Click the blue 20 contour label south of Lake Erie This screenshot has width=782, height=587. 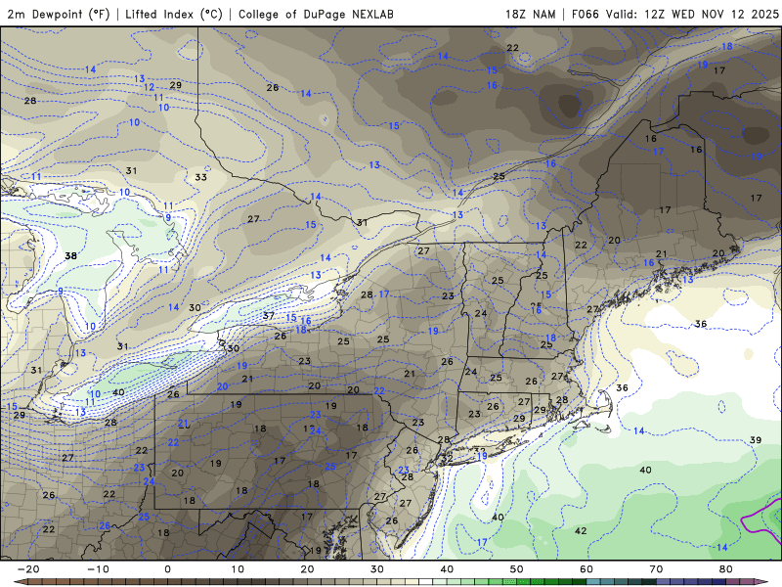point(223,386)
